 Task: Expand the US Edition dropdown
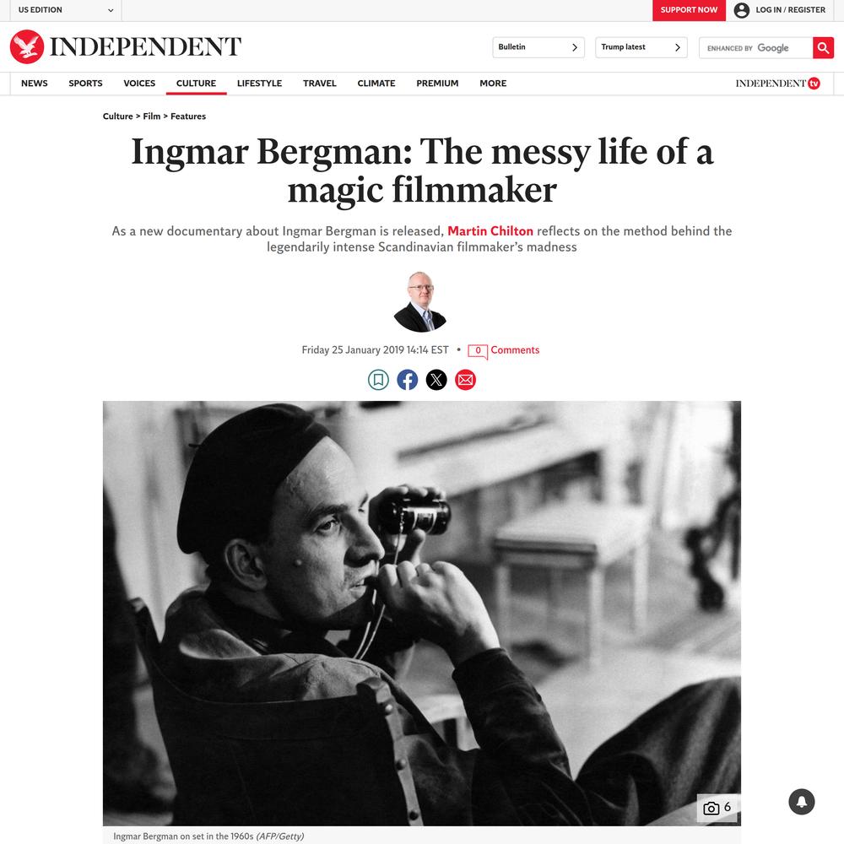(x=66, y=10)
